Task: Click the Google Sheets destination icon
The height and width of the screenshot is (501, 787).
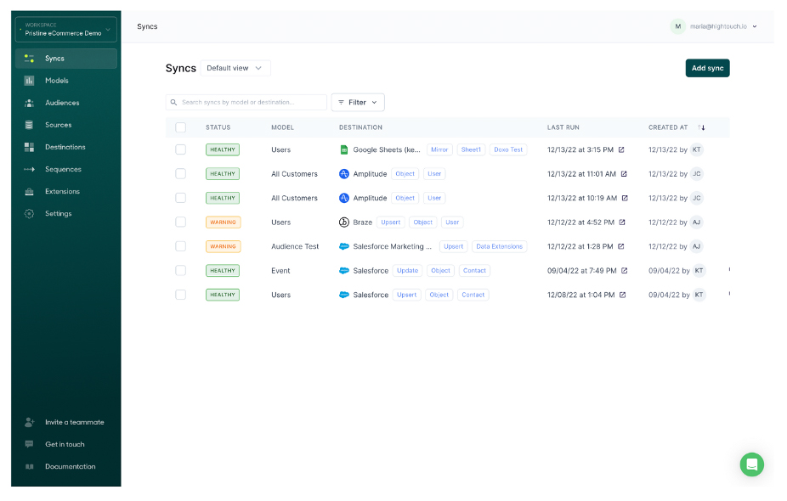Action: [344, 149]
